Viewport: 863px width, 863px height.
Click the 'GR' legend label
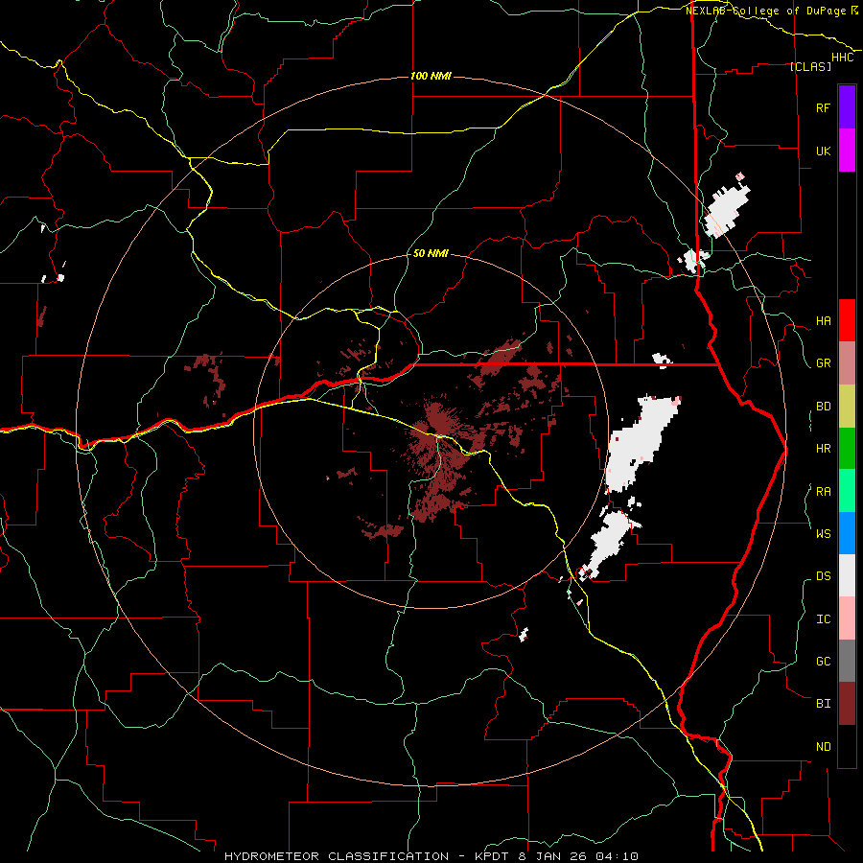tap(823, 363)
